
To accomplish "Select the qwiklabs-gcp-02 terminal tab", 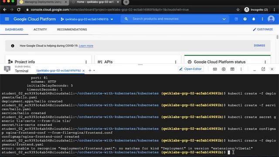I will [58, 71].
